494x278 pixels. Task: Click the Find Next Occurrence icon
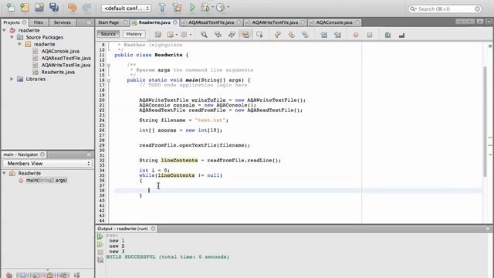(x=232, y=35)
